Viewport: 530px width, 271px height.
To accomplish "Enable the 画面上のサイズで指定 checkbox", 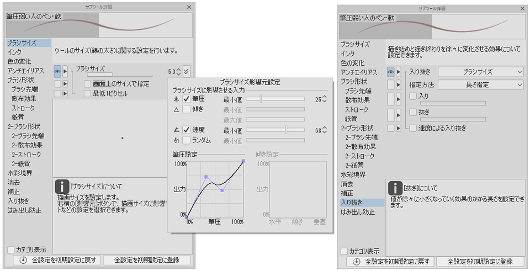I will pyautogui.click(x=88, y=83).
